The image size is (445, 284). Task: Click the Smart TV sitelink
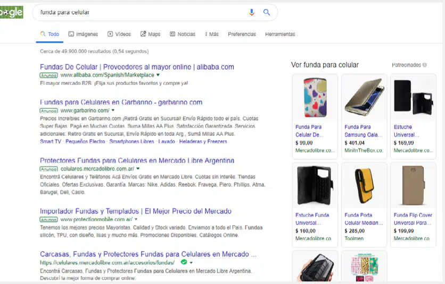(51, 142)
